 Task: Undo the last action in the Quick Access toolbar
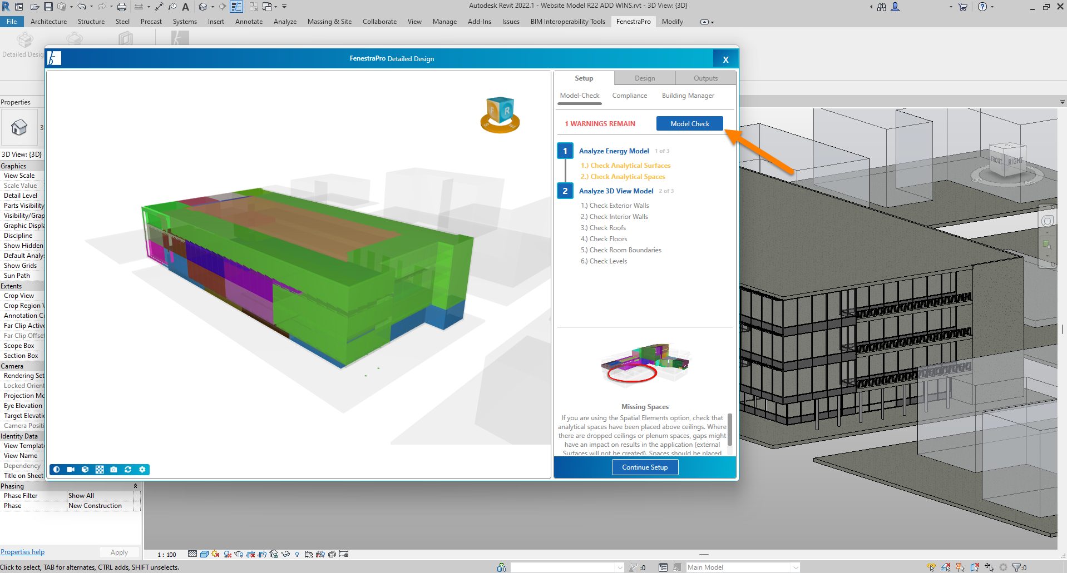tap(82, 7)
